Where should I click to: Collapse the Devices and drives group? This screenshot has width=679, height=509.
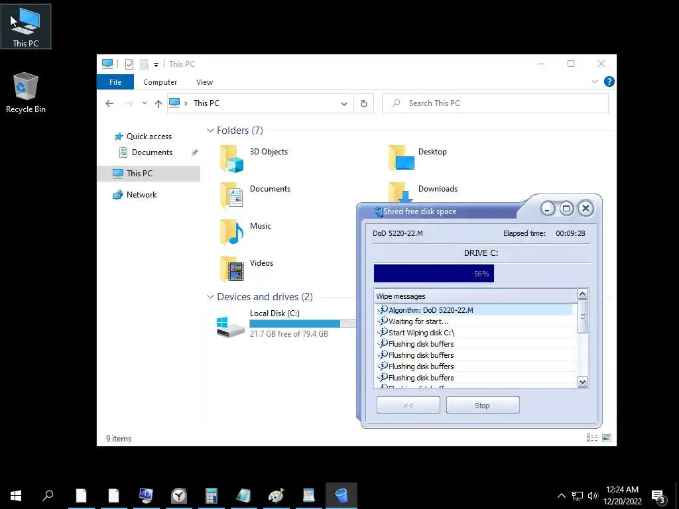(x=210, y=296)
